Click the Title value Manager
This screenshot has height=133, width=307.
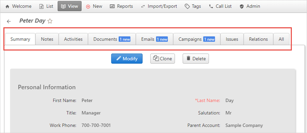(91, 113)
